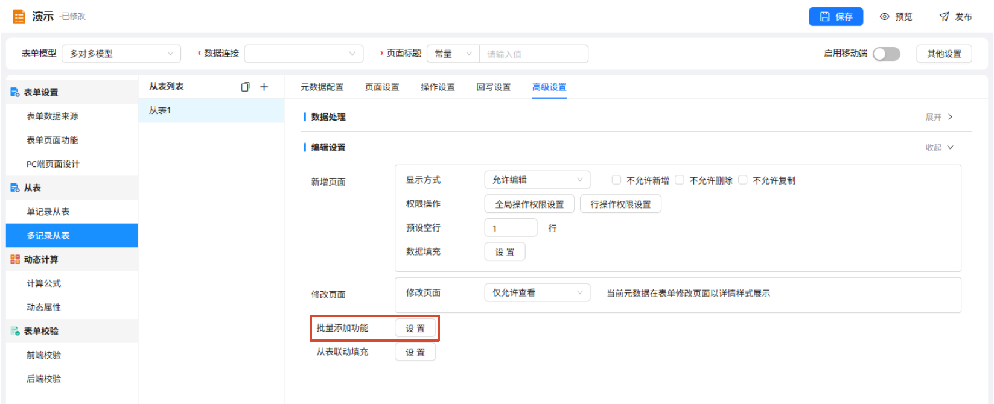Check the 不允许复制 checkbox

tap(743, 180)
